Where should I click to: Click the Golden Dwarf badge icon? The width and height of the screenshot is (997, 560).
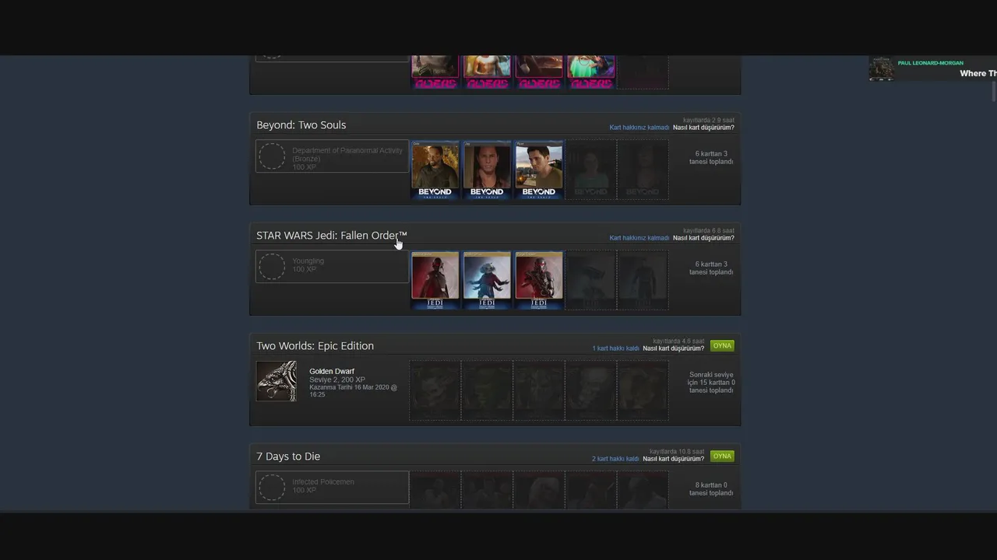pyautogui.click(x=277, y=381)
